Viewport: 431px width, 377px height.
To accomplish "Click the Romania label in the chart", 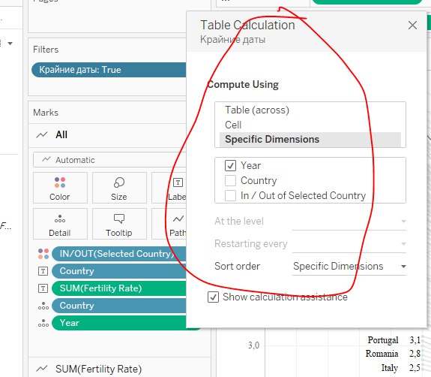I will [382, 354].
